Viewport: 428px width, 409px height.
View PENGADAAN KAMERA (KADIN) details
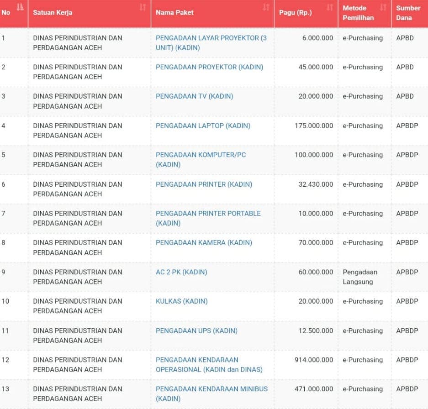(204, 243)
